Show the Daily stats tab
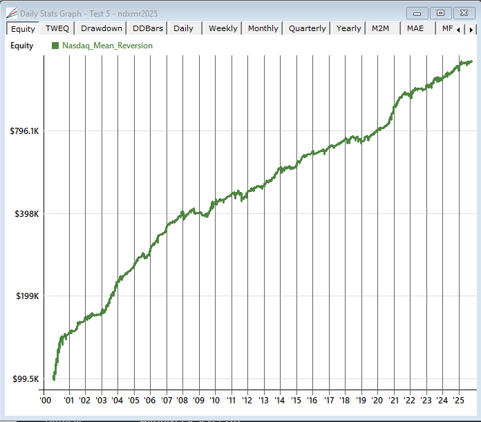This screenshot has width=481, height=422. [x=183, y=28]
